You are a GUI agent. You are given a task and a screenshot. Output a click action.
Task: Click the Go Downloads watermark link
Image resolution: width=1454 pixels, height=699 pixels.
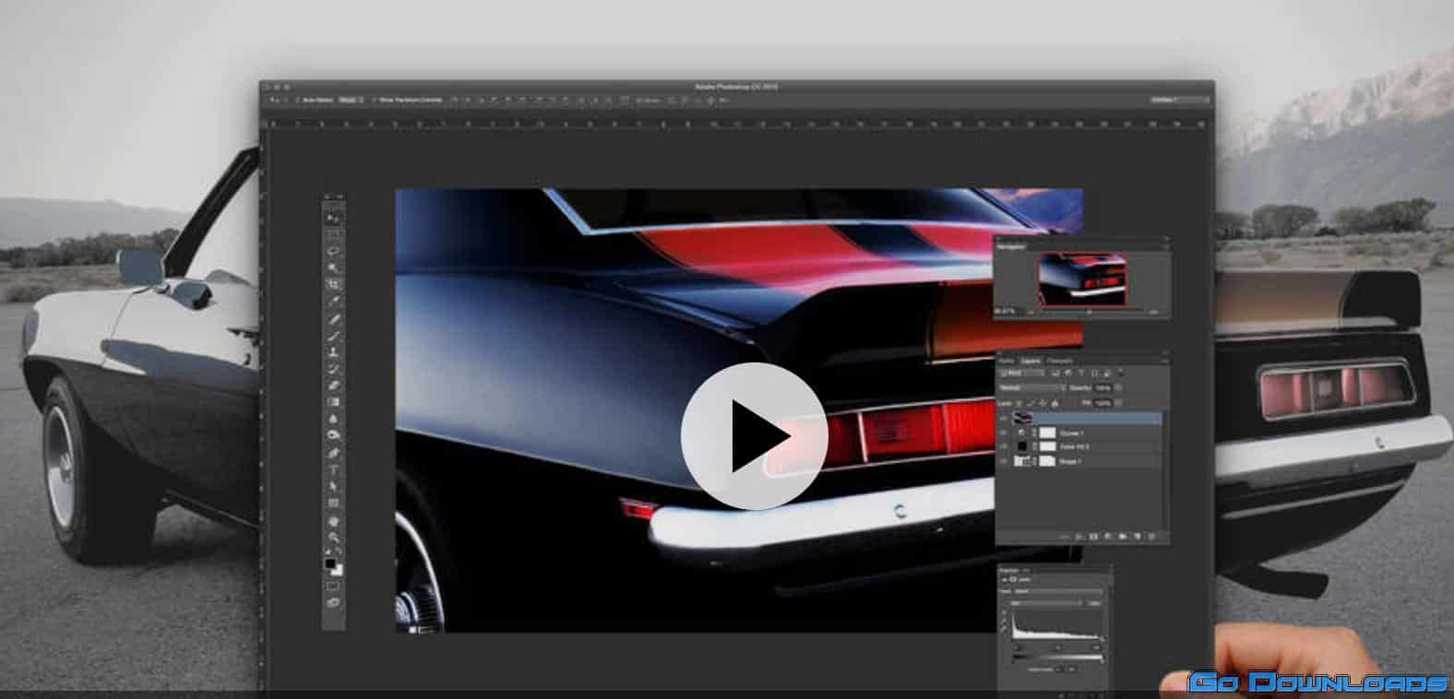tap(1317, 682)
